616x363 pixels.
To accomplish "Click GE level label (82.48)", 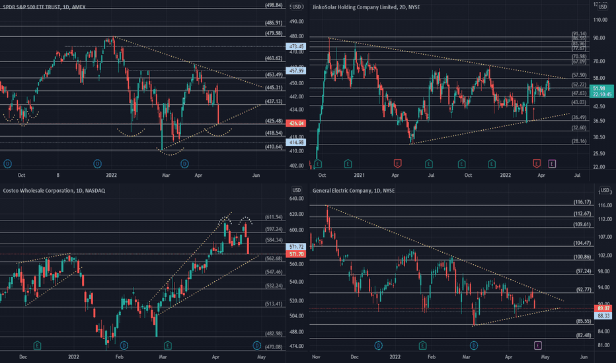I will tap(584, 335).
